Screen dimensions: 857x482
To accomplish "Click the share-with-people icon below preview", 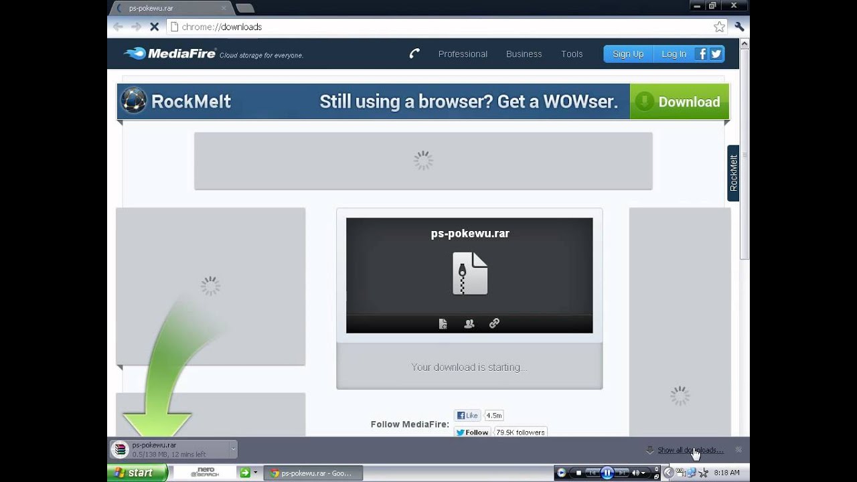I will [x=469, y=323].
